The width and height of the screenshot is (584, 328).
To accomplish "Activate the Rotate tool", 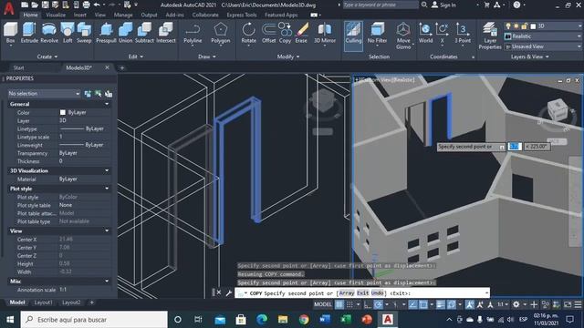I will (248, 33).
